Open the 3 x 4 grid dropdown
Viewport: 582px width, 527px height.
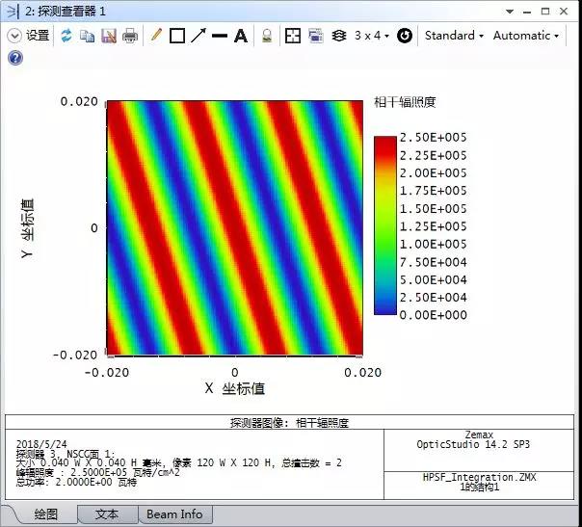coord(372,36)
